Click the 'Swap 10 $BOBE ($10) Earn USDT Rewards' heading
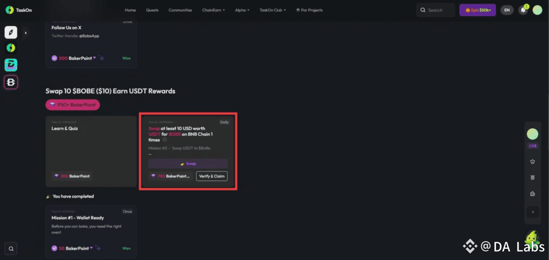 click(110, 91)
